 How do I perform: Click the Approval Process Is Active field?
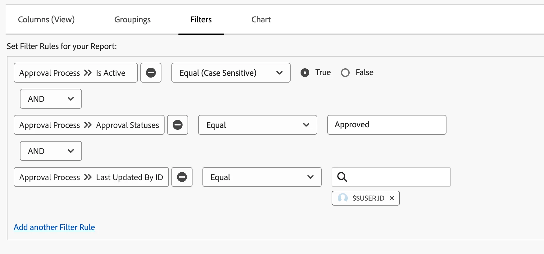coord(75,73)
